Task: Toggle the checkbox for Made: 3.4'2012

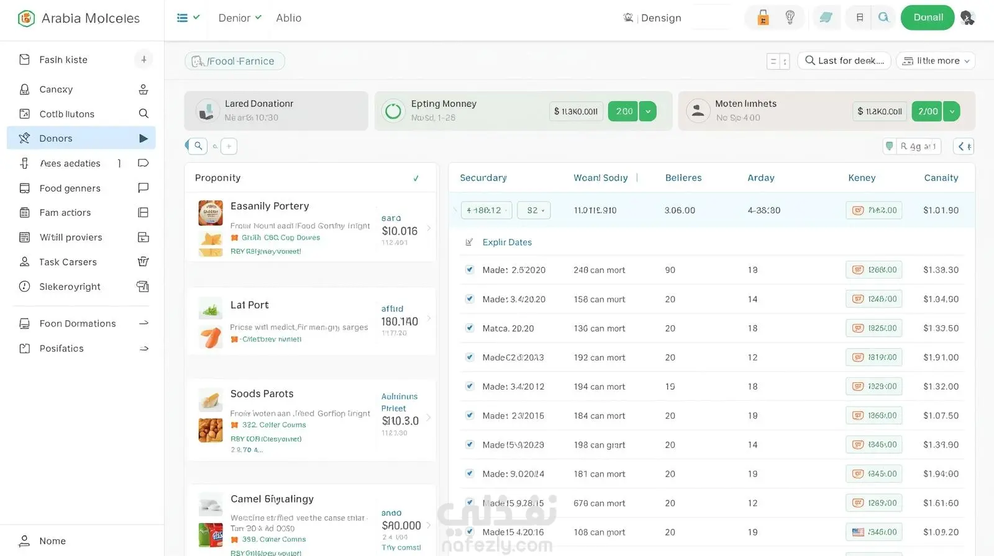Action: coord(470,387)
